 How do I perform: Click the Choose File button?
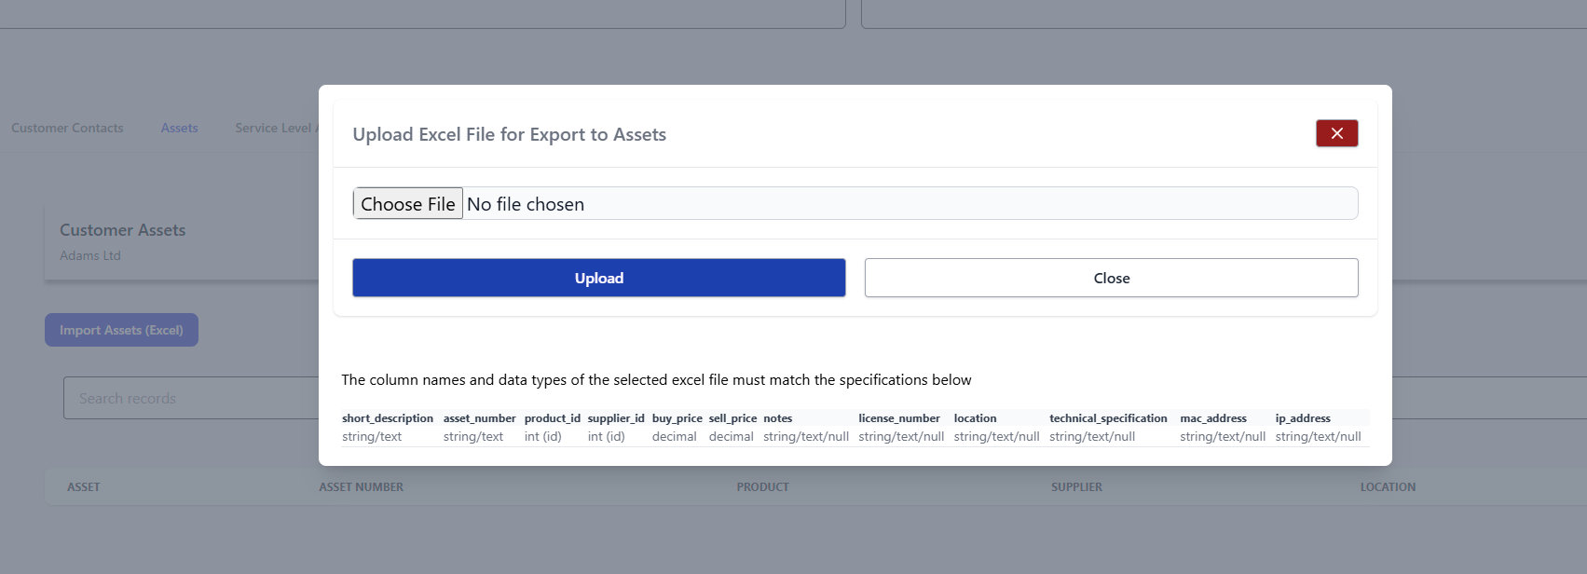pos(408,204)
